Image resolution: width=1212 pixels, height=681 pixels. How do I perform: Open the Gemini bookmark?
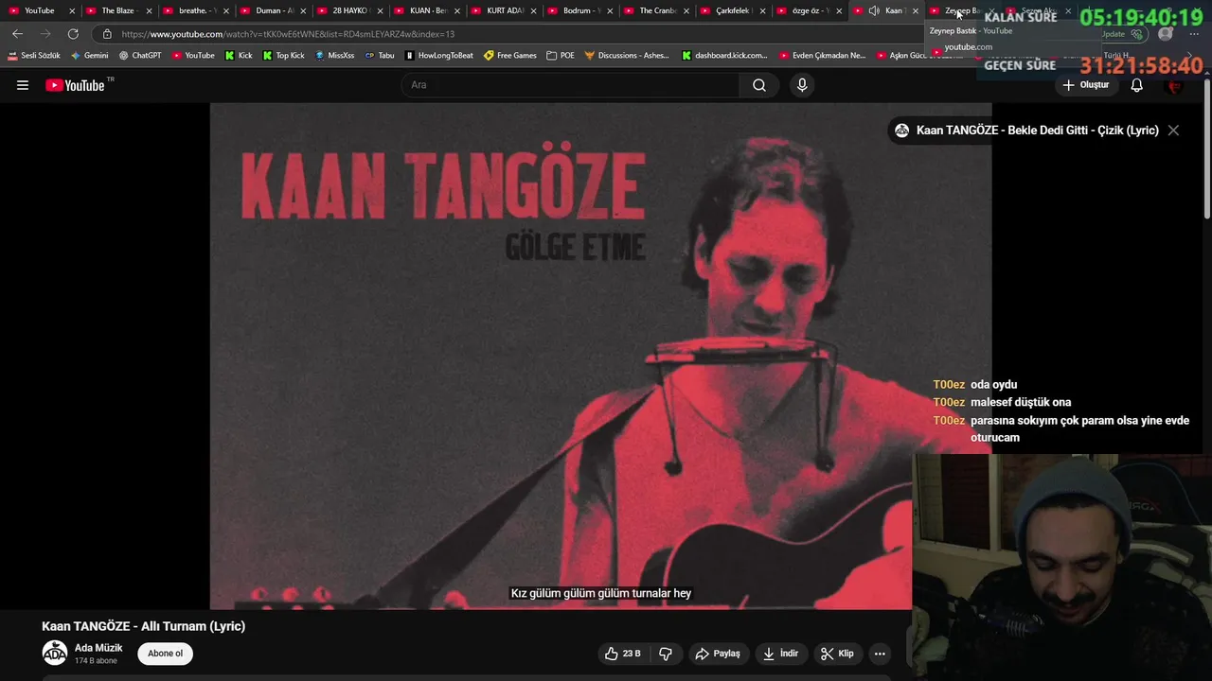(90, 55)
